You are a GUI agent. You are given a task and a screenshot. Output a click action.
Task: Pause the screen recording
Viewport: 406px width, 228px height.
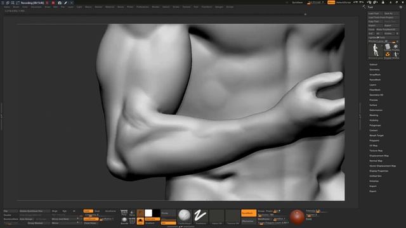pyautogui.click(x=47, y=3)
